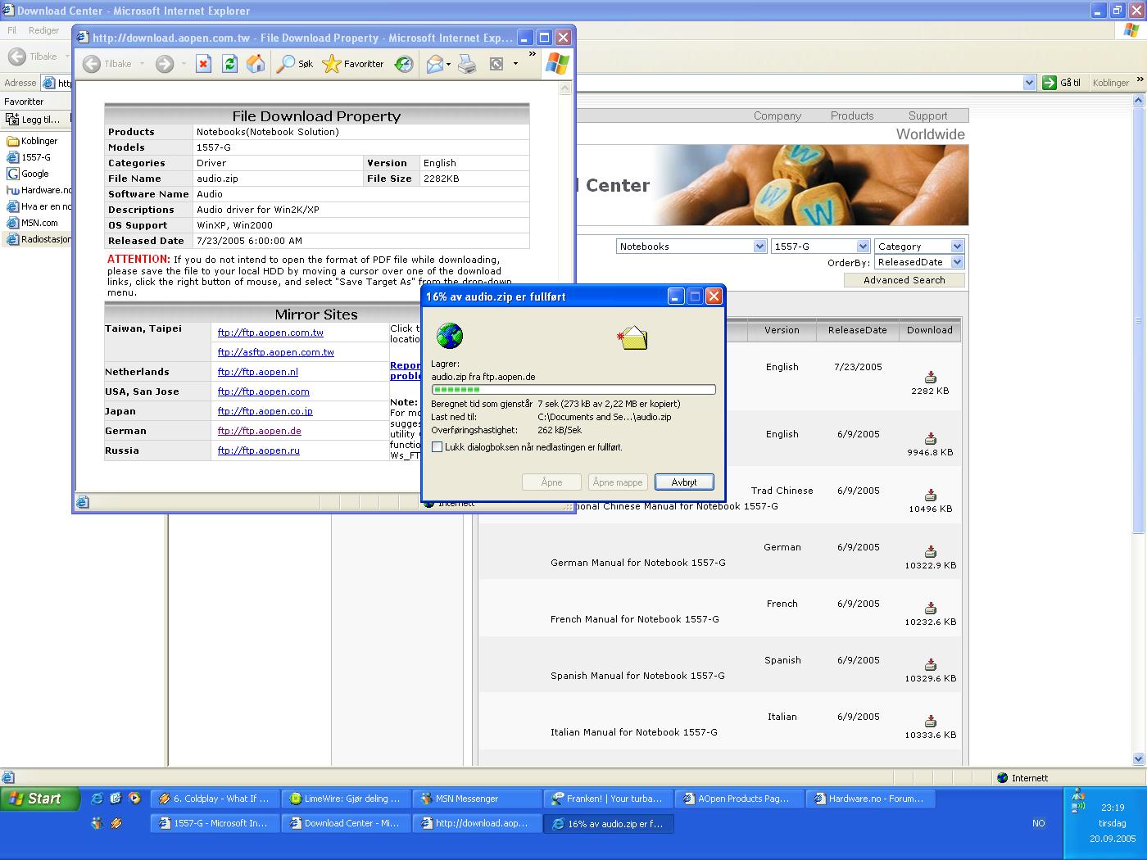The height and width of the screenshot is (860, 1147).
Task: Click main page vertical scrollbar down arrow
Action: point(1138,759)
